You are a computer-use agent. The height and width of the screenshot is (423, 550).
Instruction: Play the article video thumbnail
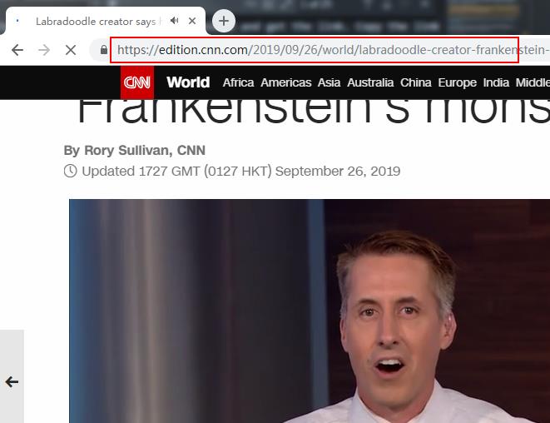[310, 311]
